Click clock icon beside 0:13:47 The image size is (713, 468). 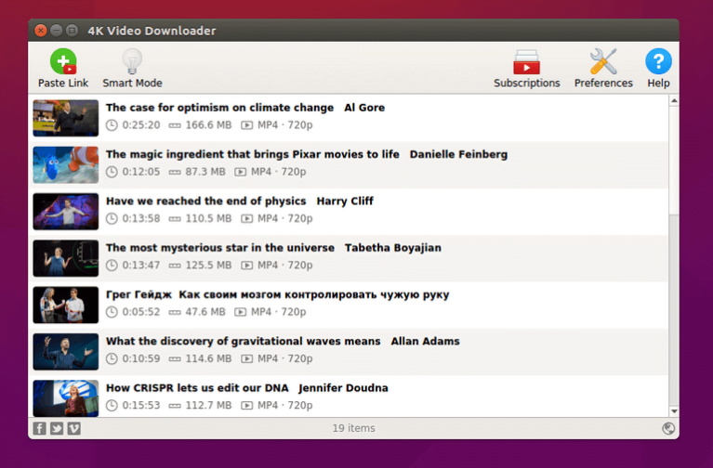[112, 266]
